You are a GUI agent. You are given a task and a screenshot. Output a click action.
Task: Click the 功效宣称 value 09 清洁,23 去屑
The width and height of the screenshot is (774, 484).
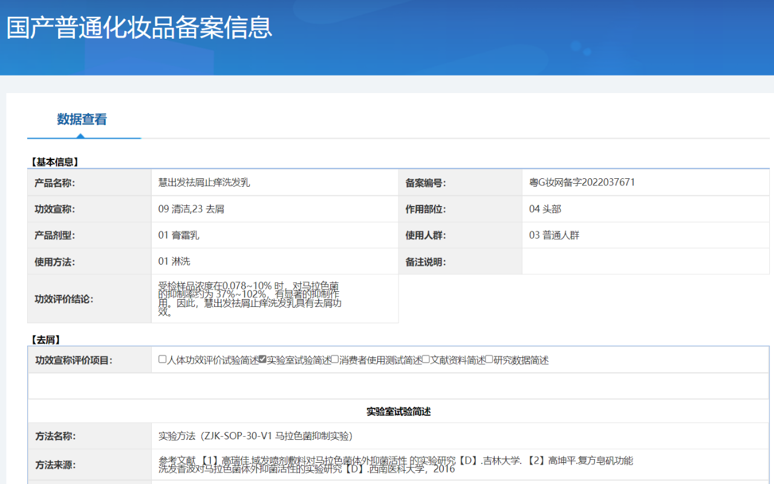click(192, 208)
